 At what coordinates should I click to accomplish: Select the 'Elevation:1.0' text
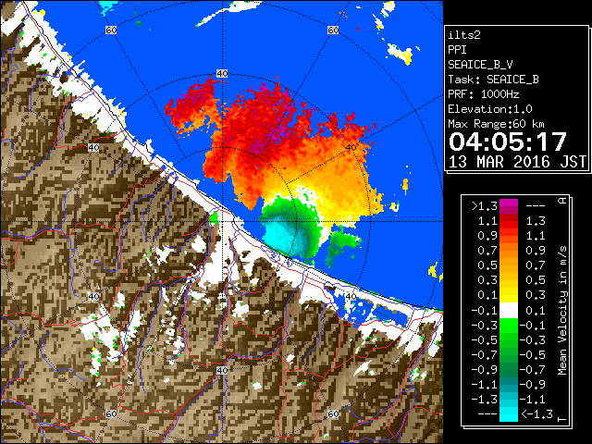click(x=490, y=109)
